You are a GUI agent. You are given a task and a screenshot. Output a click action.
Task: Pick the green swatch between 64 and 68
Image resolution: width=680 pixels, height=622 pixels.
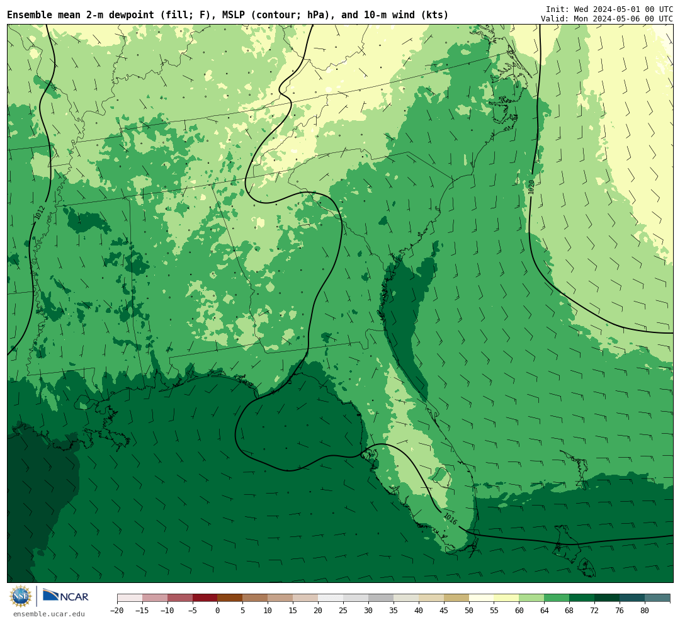point(557,598)
